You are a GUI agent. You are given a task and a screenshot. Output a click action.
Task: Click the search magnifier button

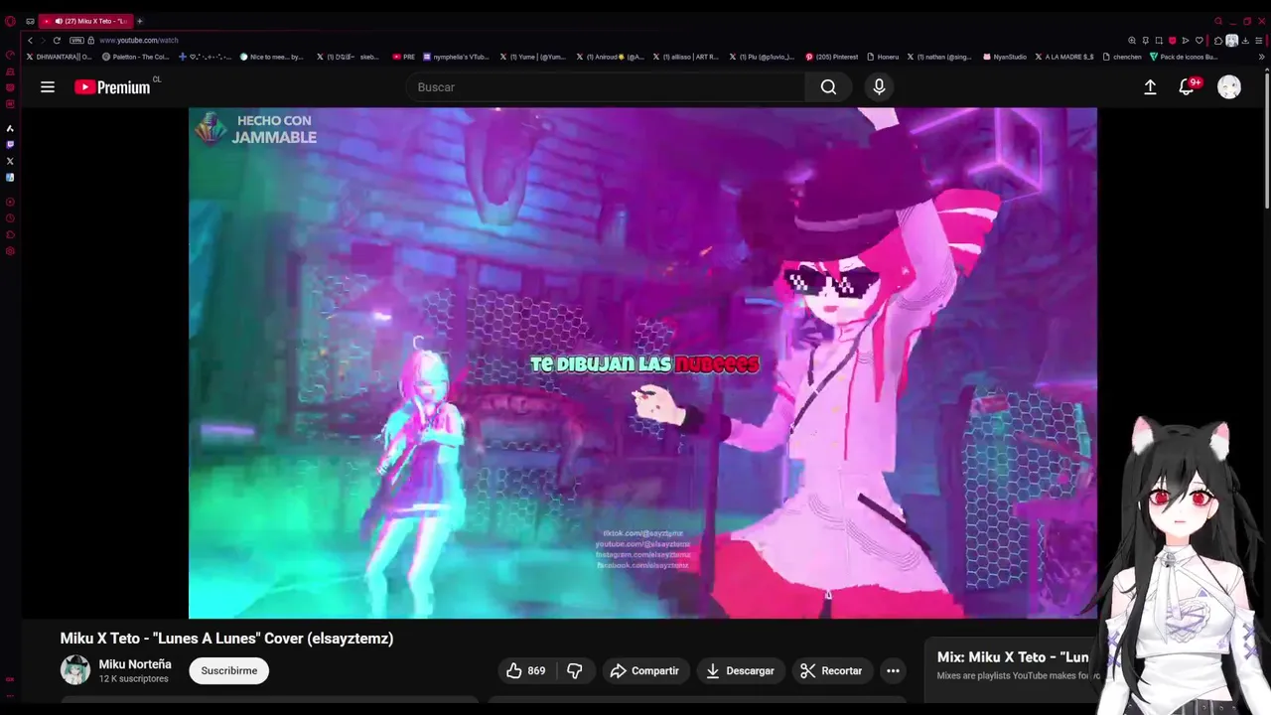828,87
